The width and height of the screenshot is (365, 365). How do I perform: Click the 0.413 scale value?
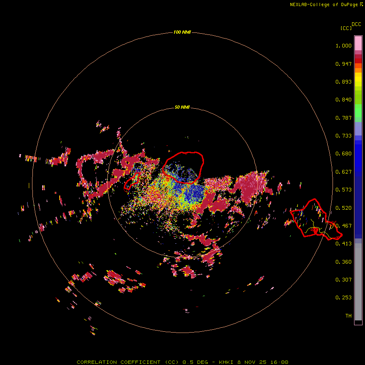tap(344, 244)
